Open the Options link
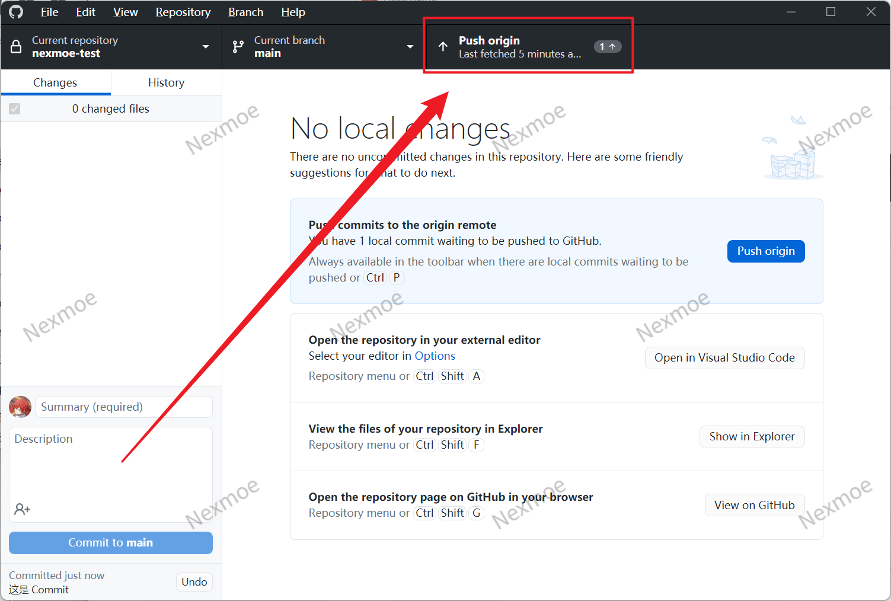This screenshot has width=891, height=601. point(435,356)
